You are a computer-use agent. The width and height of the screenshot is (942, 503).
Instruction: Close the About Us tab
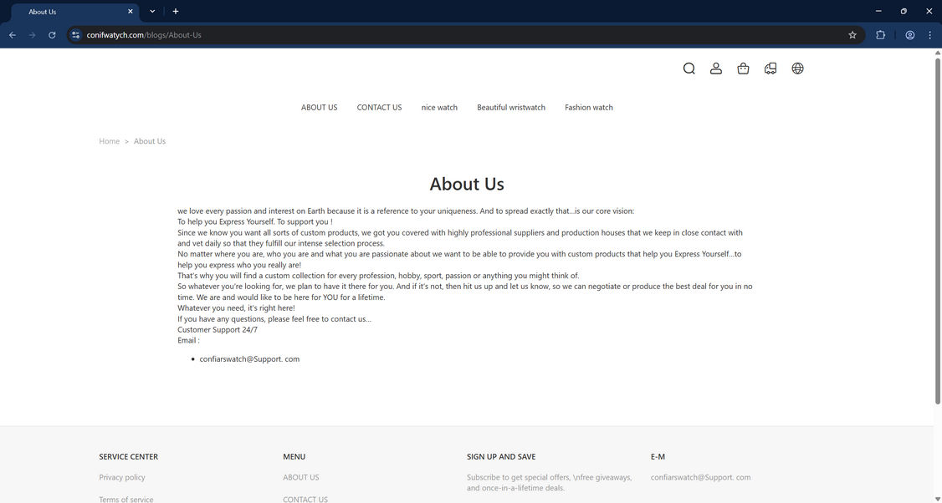click(x=131, y=12)
